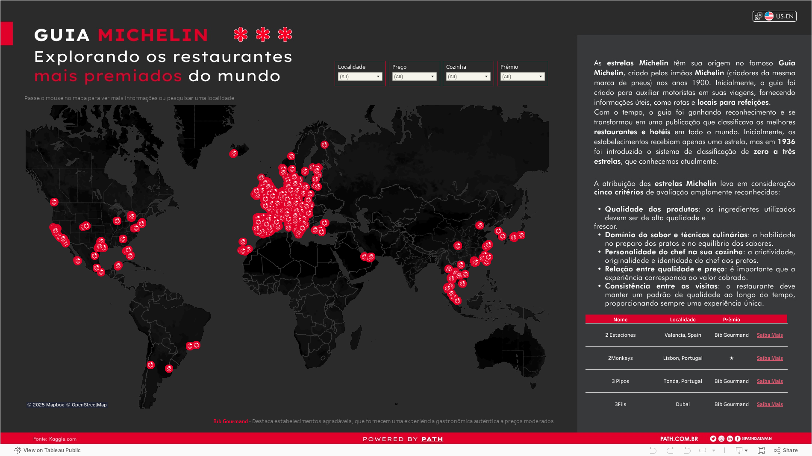Select the 3Fils restaurant name
The image size is (812, 456).
pyautogui.click(x=620, y=404)
